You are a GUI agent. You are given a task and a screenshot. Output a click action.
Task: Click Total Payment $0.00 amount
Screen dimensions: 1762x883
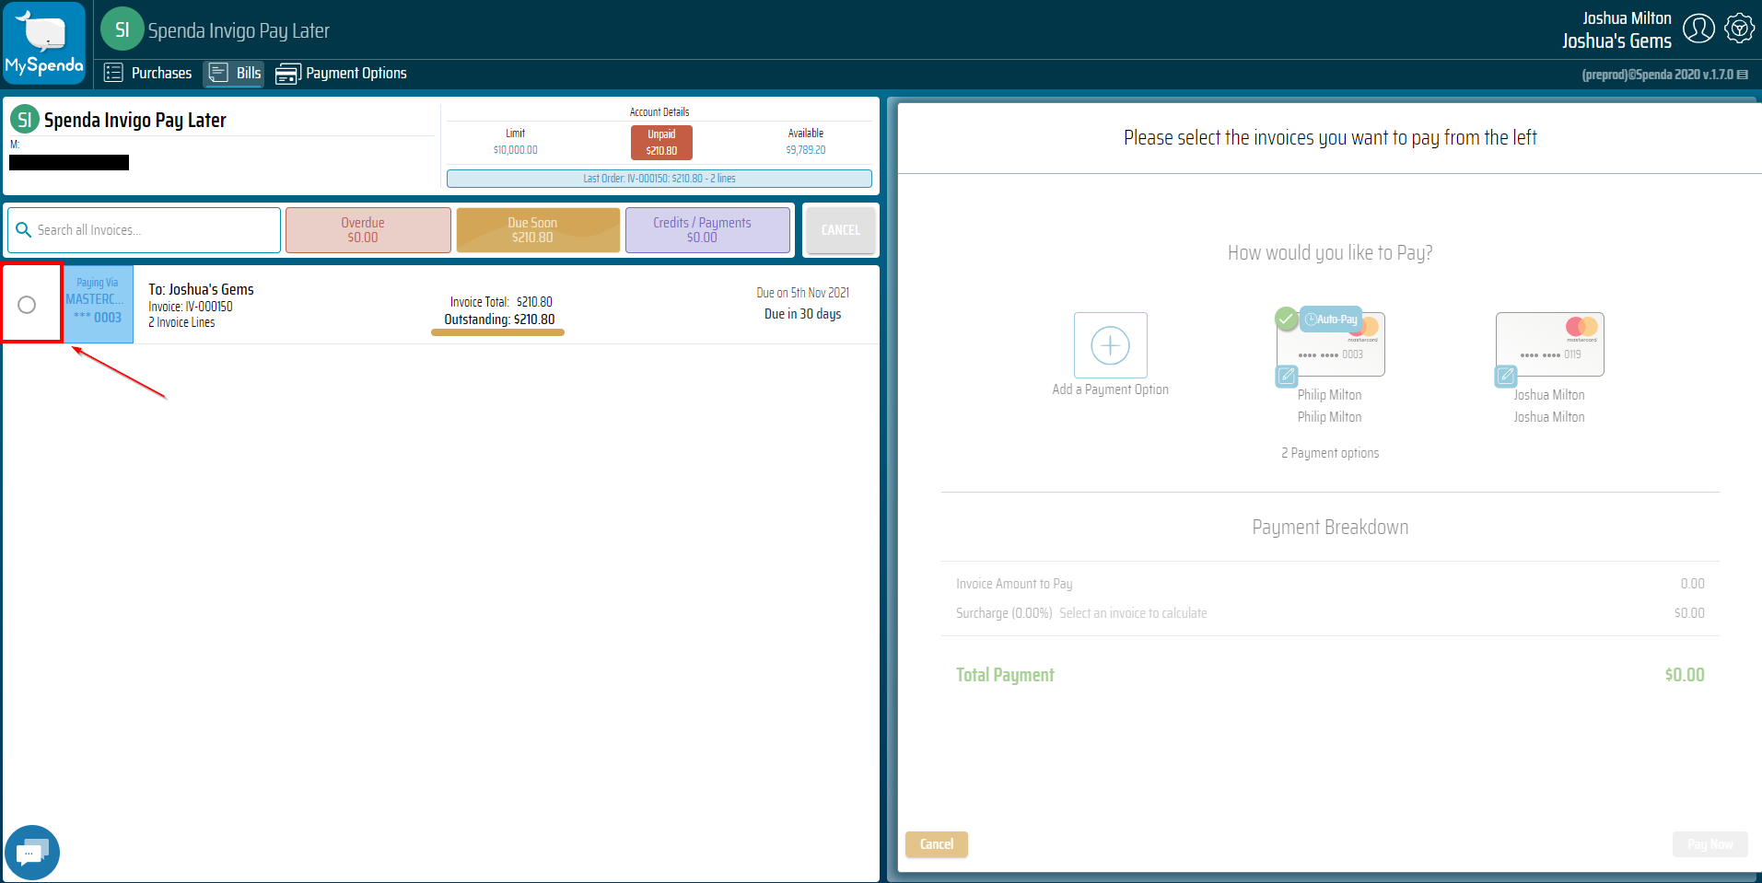point(1685,675)
